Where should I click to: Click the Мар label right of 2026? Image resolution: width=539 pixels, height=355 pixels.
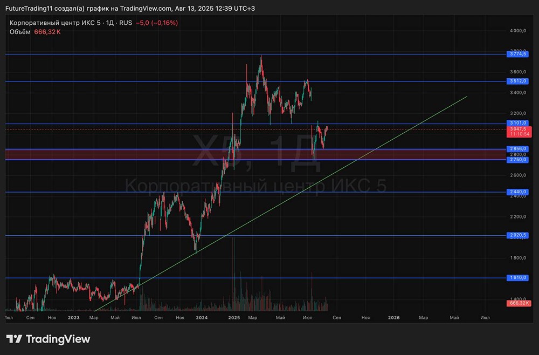coord(424,318)
